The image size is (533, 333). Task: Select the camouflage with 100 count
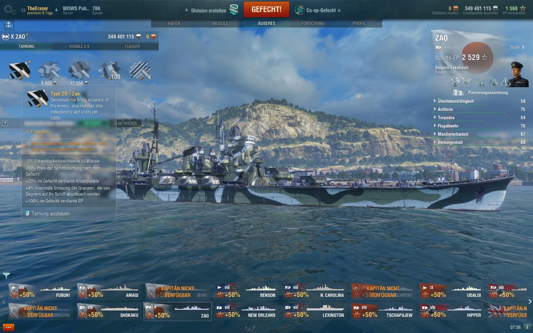click(109, 71)
